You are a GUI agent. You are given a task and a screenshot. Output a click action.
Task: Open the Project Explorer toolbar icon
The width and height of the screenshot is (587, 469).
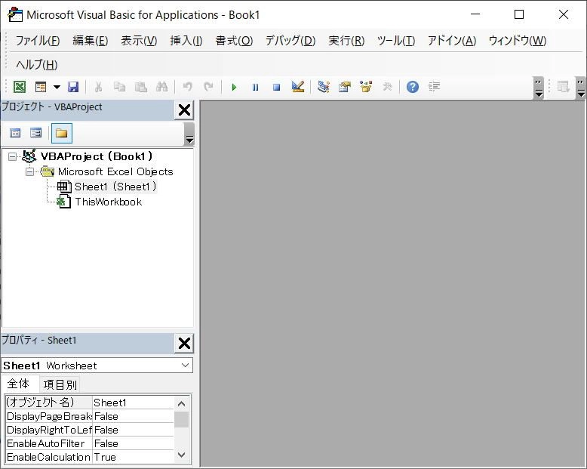point(324,87)
